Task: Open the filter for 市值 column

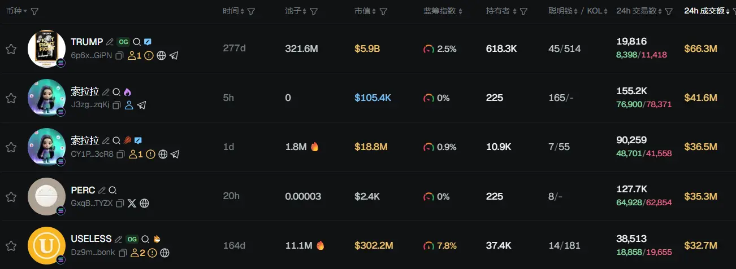Action: click(383, 11)
